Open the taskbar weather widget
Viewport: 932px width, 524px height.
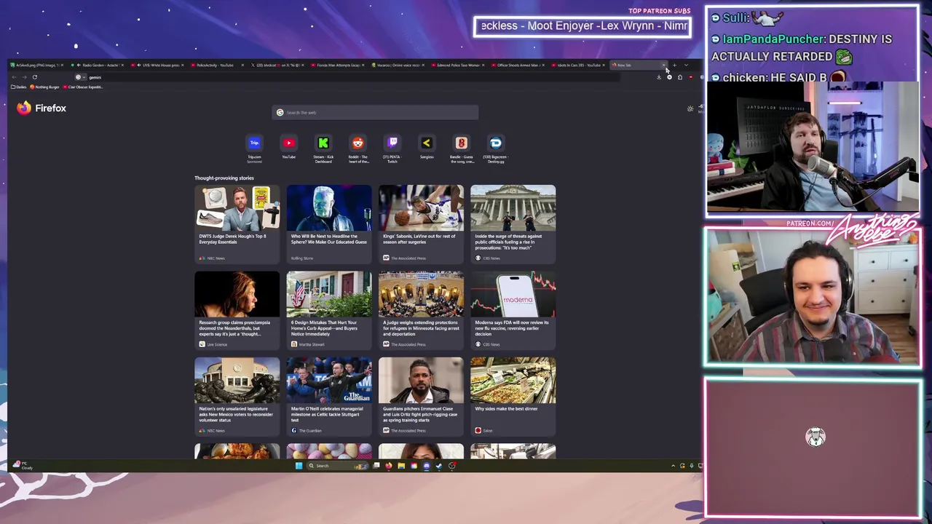point(22,465)
